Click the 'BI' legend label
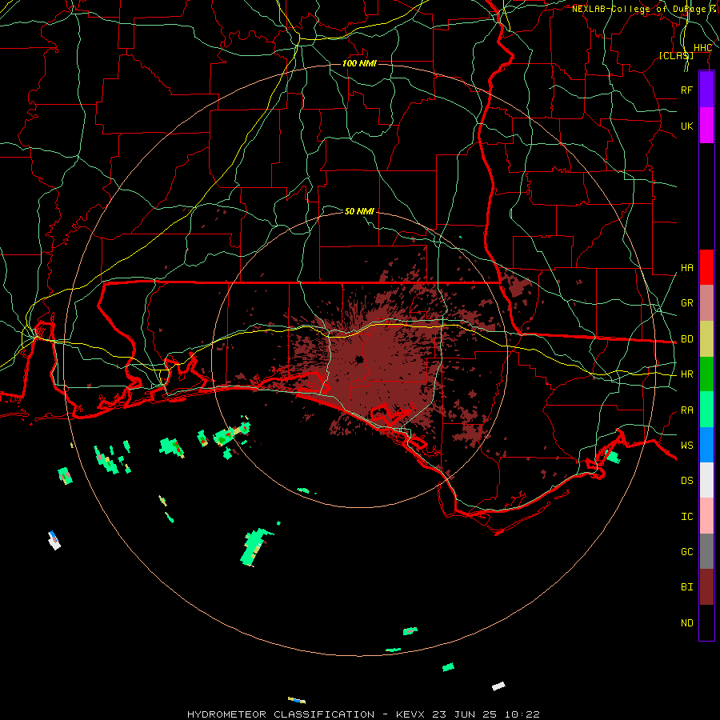The height and width of the screenshot is (720, 720). [686, 587]
